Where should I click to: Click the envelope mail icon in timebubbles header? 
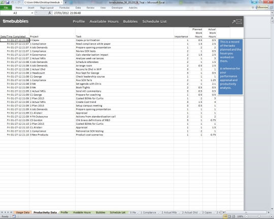point(239,21)
